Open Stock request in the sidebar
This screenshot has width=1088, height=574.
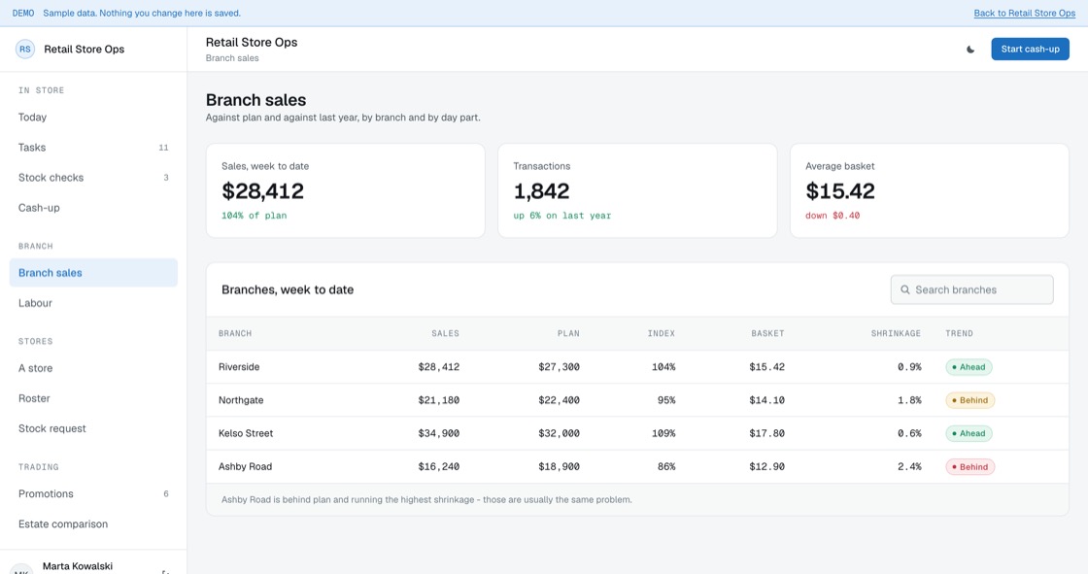[x=93, y=428]
